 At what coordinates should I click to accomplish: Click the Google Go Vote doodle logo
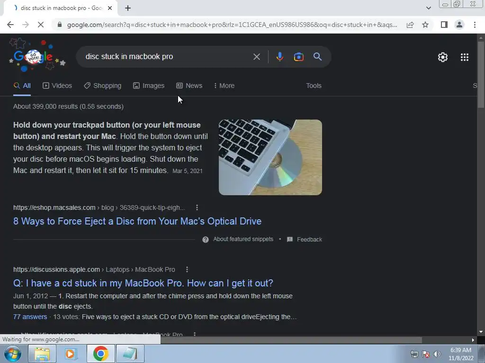[x=37, y=56]
